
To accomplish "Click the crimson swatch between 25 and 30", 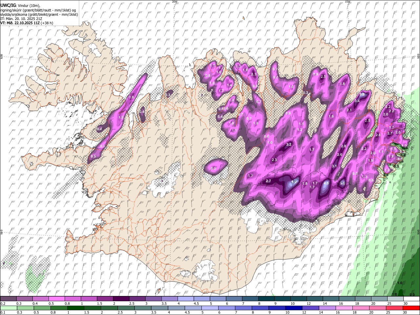I will tap(395, 308).
